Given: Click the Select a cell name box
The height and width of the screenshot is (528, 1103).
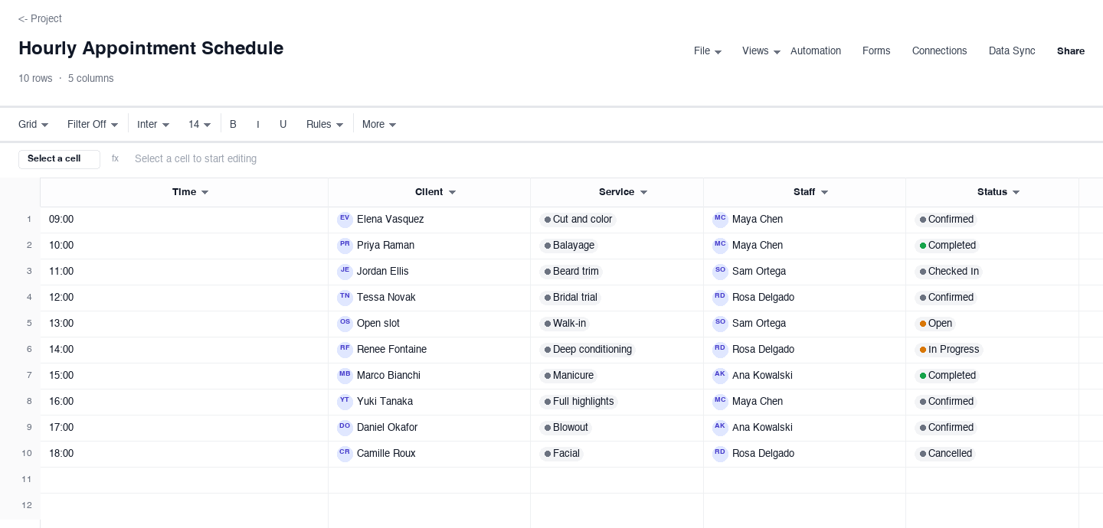Looking at the screenshot, I should pyautogui.click(x=59, y=159).
